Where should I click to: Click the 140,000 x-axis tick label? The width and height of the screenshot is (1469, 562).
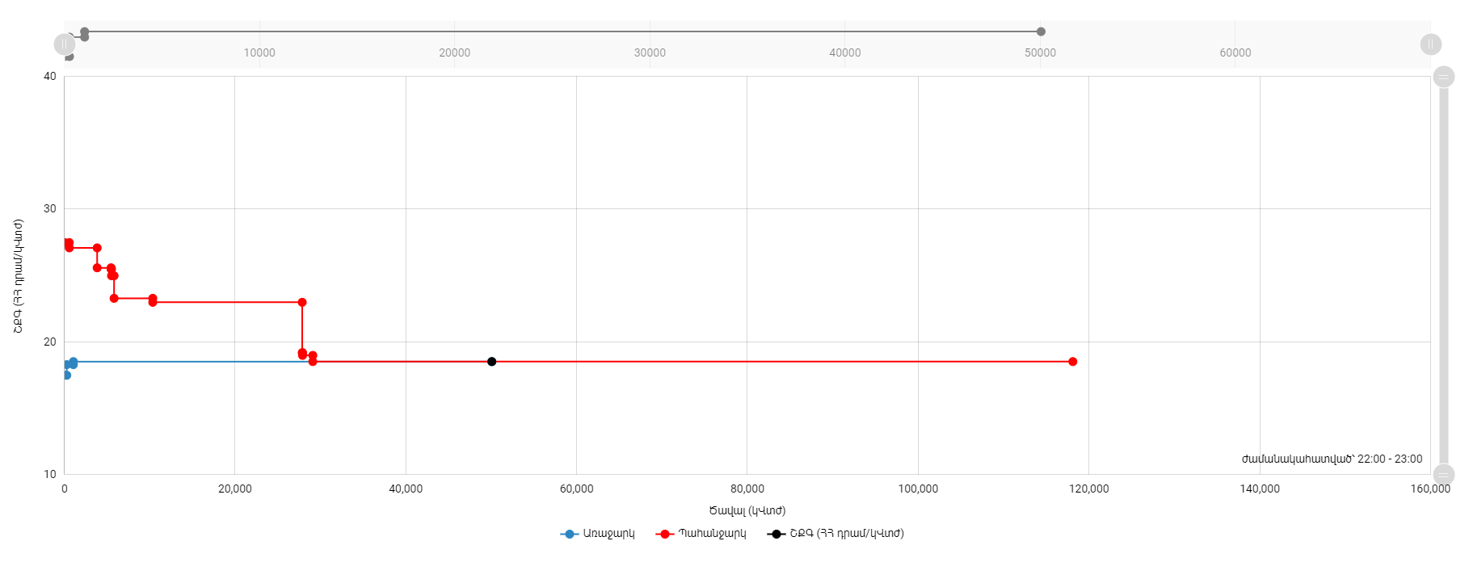(1260, 489)
